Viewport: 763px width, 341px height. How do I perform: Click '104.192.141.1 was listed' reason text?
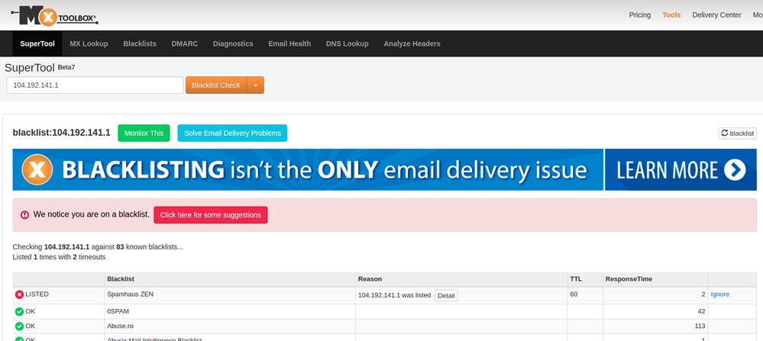tap(394, 295)
